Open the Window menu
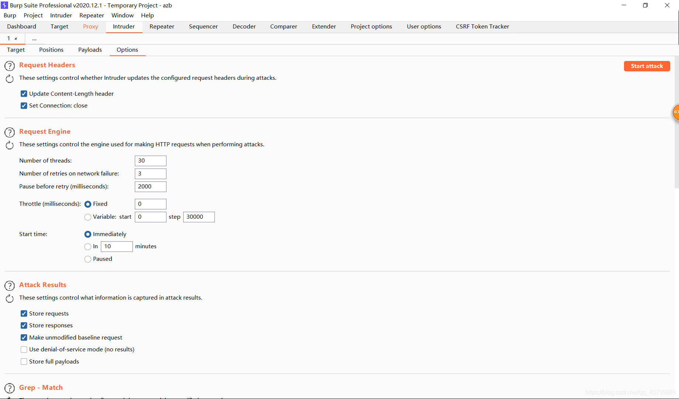 click(123, 15)
